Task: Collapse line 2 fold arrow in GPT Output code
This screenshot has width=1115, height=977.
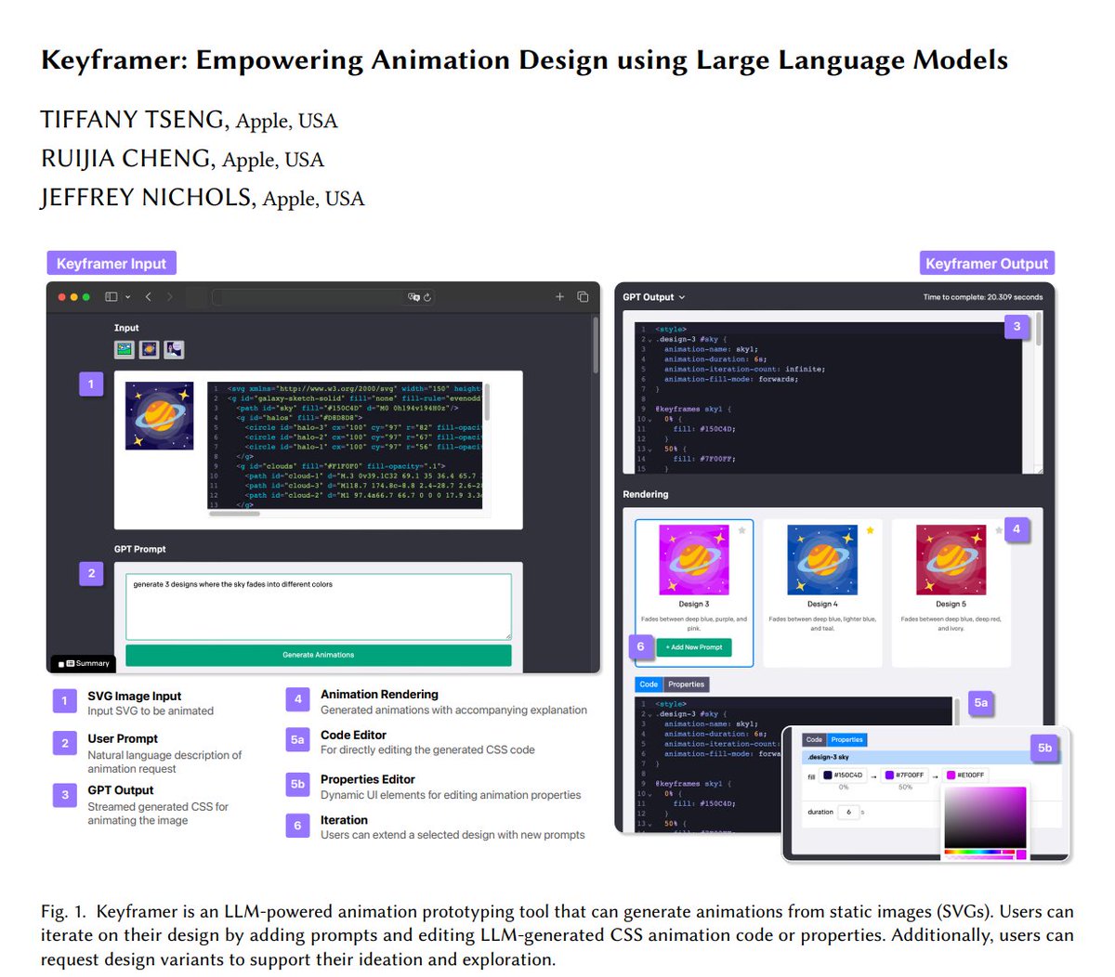Action: 649,340
